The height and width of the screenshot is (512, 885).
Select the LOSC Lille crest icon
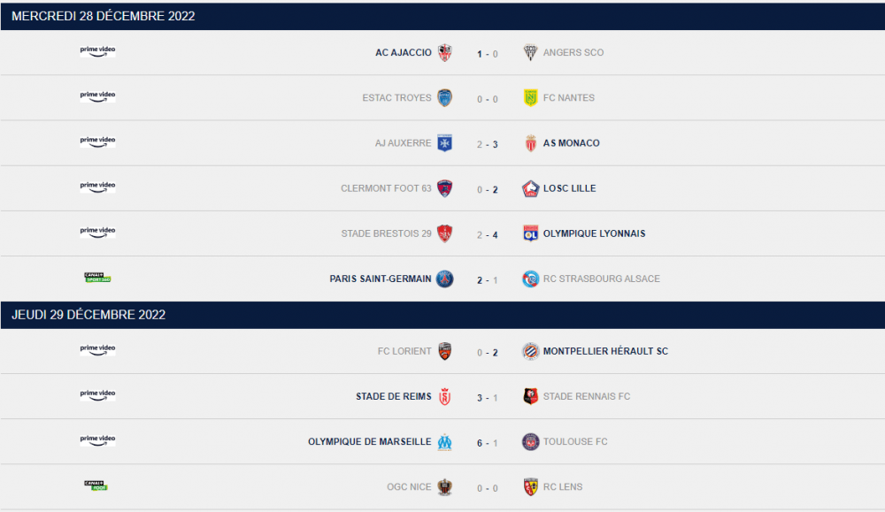530,188
